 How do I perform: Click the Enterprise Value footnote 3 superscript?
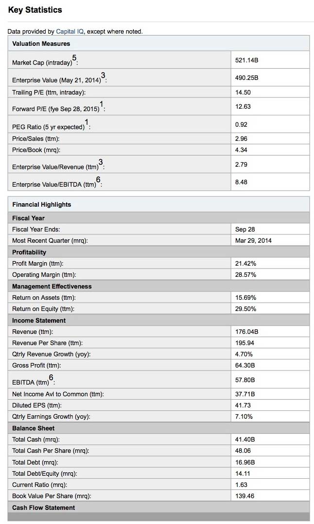(x=103, y=75)
